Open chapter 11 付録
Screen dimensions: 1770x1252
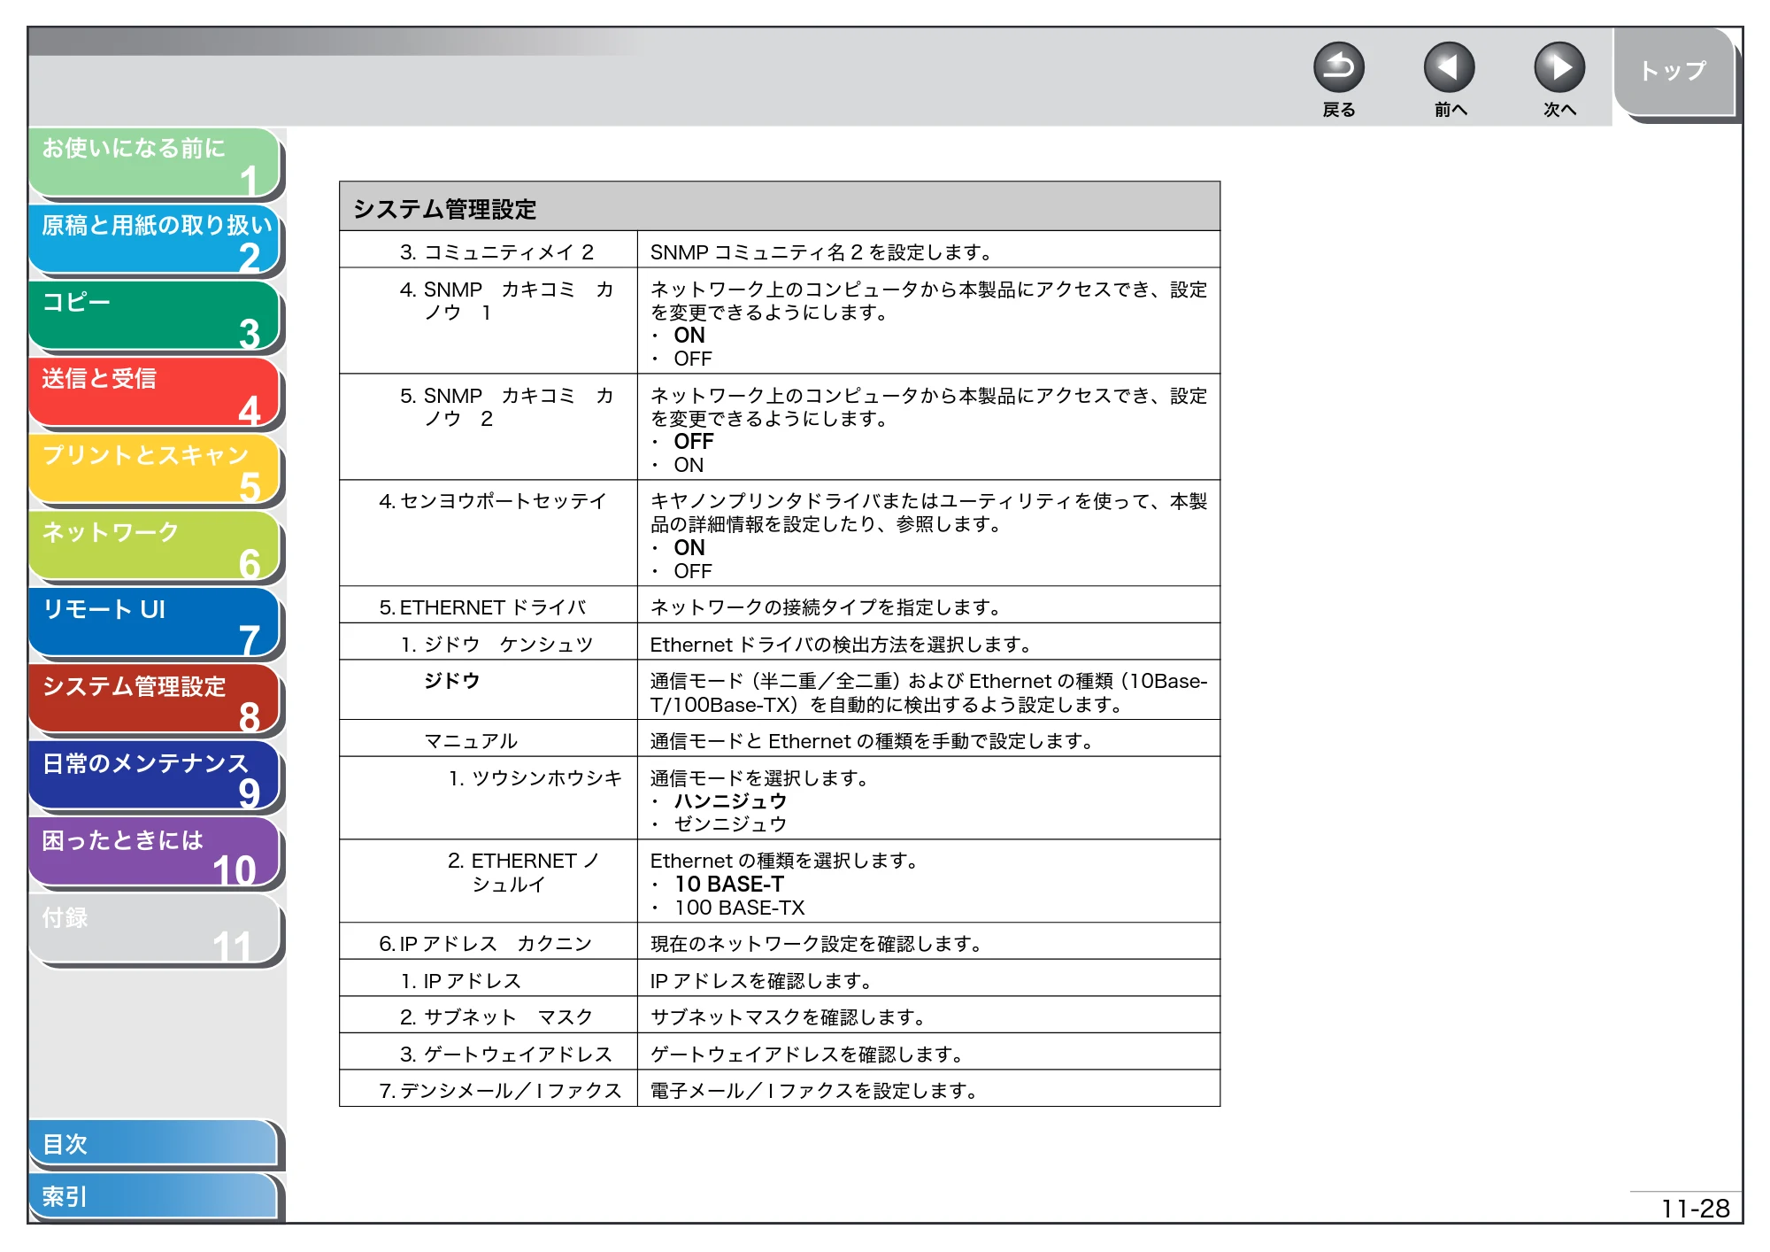(x=155, y=930)
